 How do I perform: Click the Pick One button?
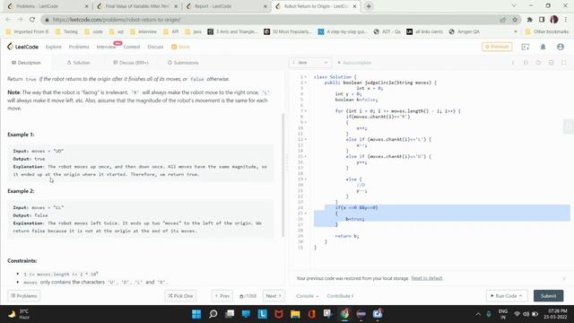click(180, 296)
